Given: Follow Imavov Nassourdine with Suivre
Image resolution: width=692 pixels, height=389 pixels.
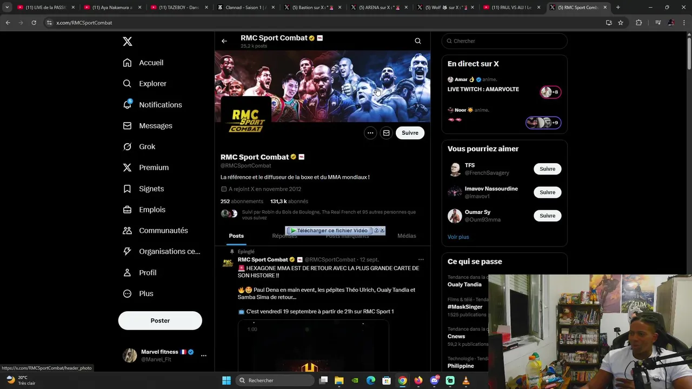Looking at the screenshot, I should pyautogui.click(x=547, y=192).
